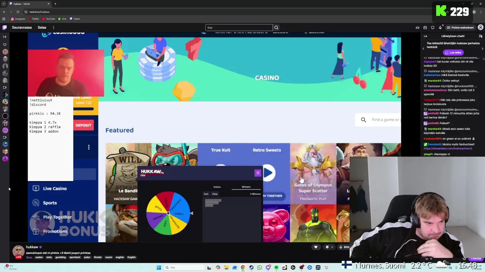485x272 pixels.
Task: Open the notification bell dropdown under stream
Action: (329, 247)
